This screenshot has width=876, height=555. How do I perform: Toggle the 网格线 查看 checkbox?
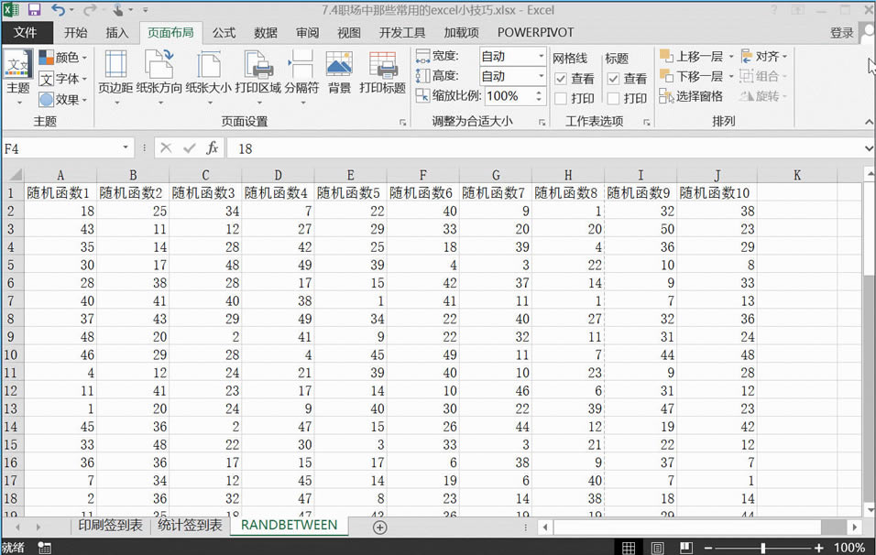click(561, 79)
